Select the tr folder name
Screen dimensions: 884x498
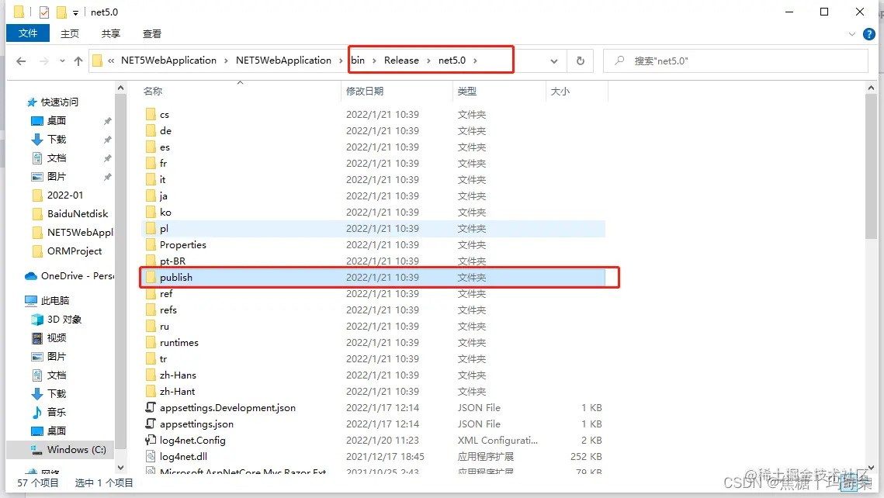pyautogui.click(x=163, y=359)
